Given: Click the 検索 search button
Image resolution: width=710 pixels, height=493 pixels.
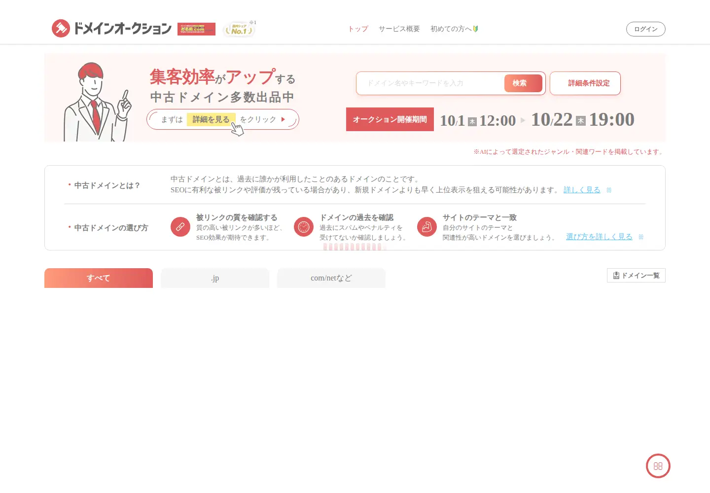Looking at the screenshot, I should click(523, 83).
